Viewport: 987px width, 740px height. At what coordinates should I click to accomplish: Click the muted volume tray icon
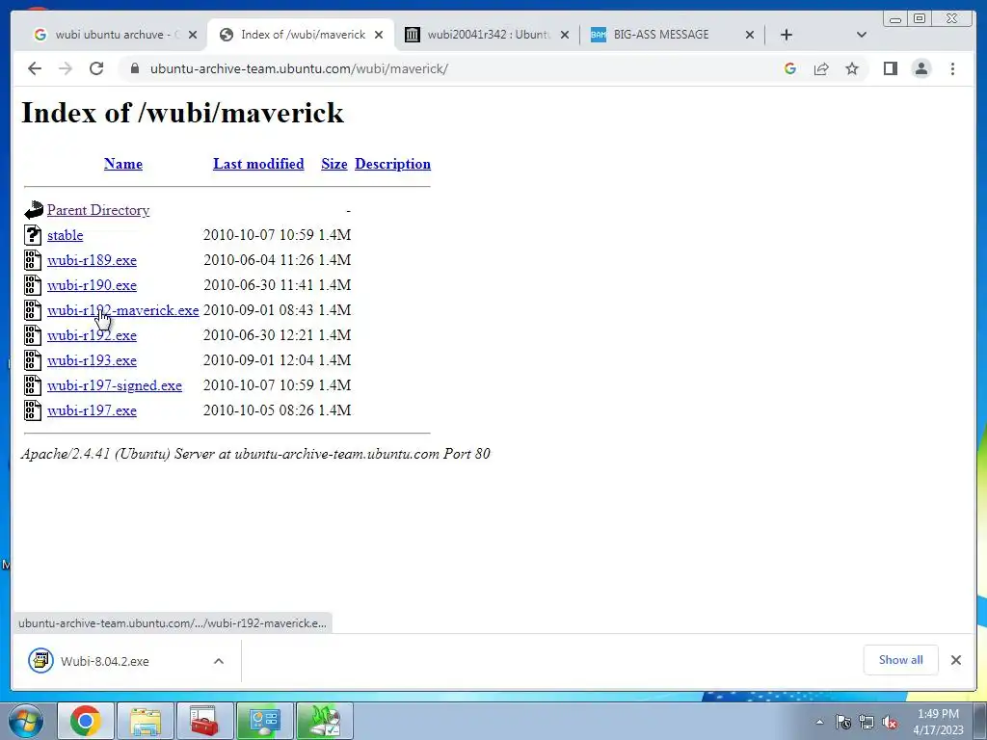point(890,723)
